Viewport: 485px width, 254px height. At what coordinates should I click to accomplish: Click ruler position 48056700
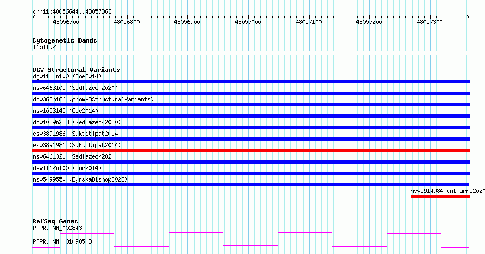(x=66, y=22)
